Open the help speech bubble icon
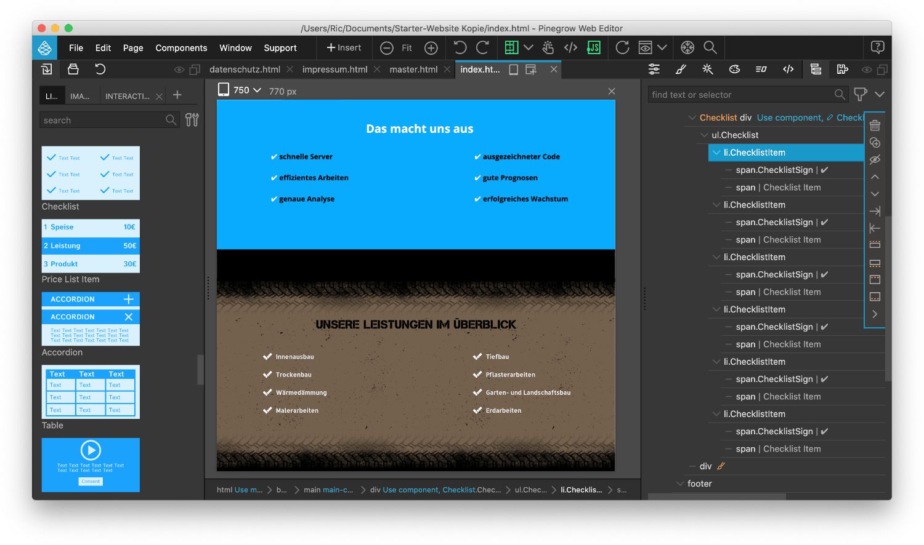Screen dimensions: 924x545 [x=878, y=47]
